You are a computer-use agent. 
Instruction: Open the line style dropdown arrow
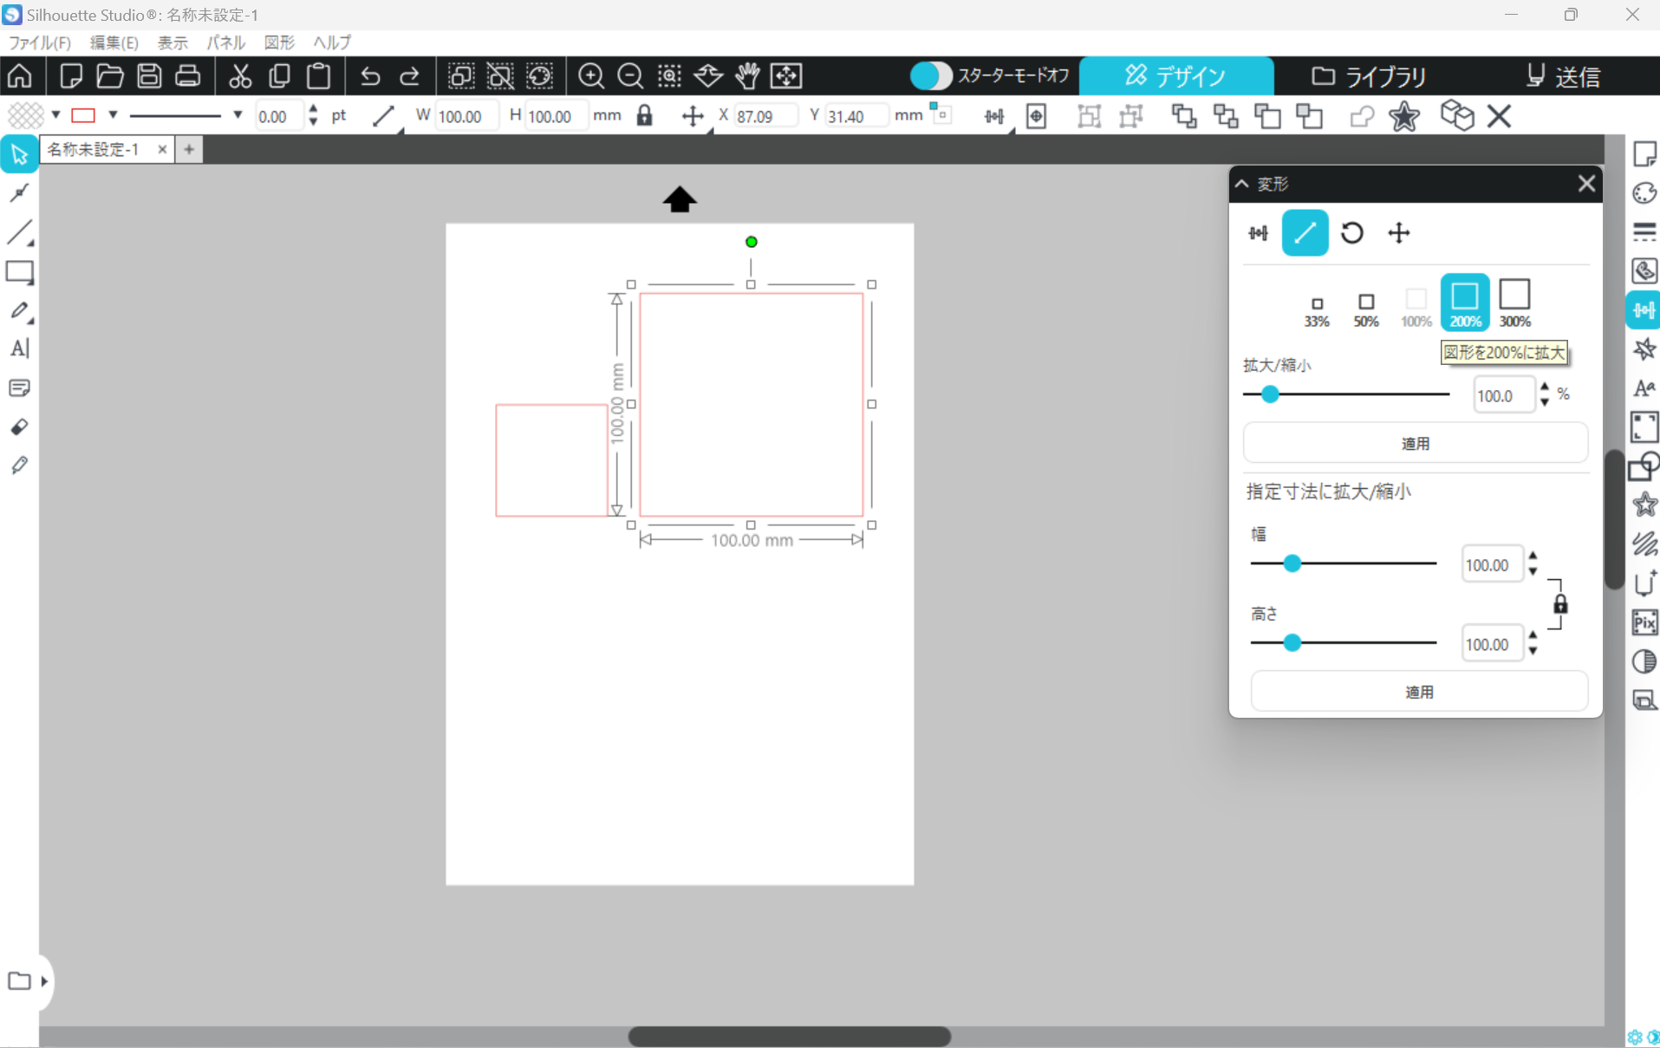[x=238, y=115]
